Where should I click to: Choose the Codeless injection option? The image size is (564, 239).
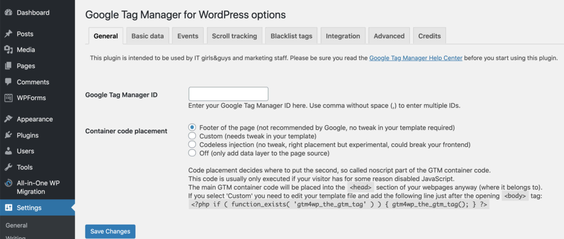pyautogui.click(x=192, y=144)
